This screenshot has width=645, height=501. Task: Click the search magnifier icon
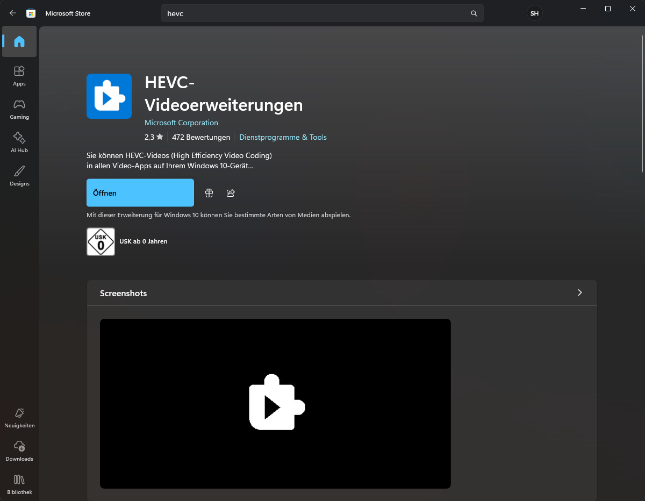click(474, 13)
